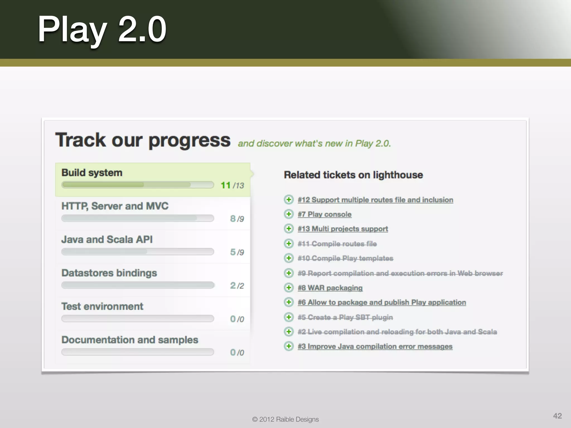
Task: Click plus icon beside #10 Compile Play templates
Action: point(289,258)
